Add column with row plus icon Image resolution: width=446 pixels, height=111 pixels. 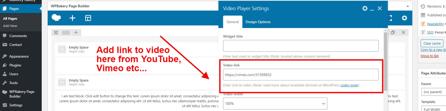[x=76, y=32]
